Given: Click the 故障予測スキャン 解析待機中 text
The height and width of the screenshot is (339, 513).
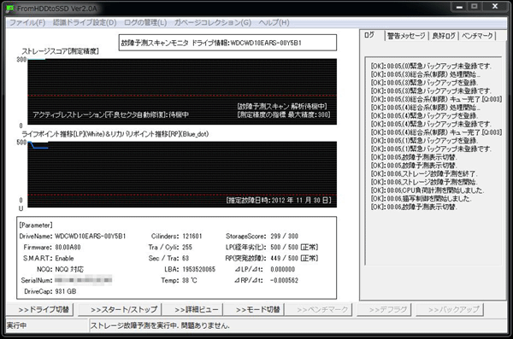Looking at the screenshot, I should tap(282, 106).
